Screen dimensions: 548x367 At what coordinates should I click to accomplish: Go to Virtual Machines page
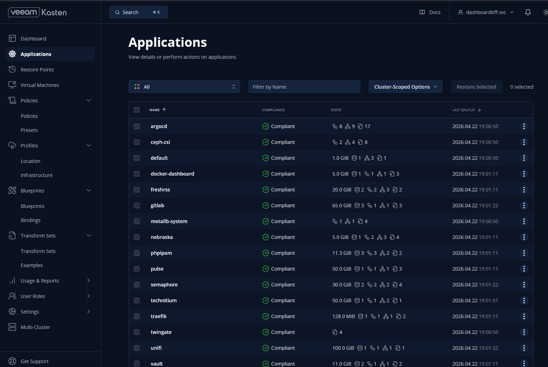click(x=40, y=85)
